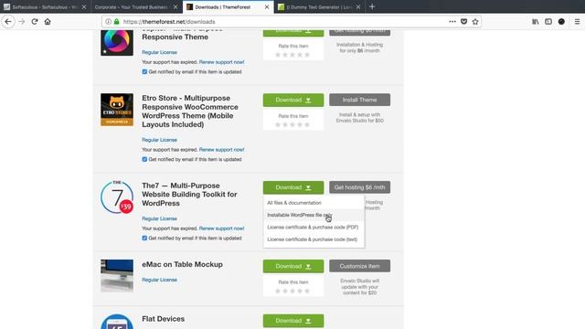Image resolution: width=585 pixels, height=329 pixels.
Task: Open the Library icon in toolbar
Action: click(x=536, y=22)
